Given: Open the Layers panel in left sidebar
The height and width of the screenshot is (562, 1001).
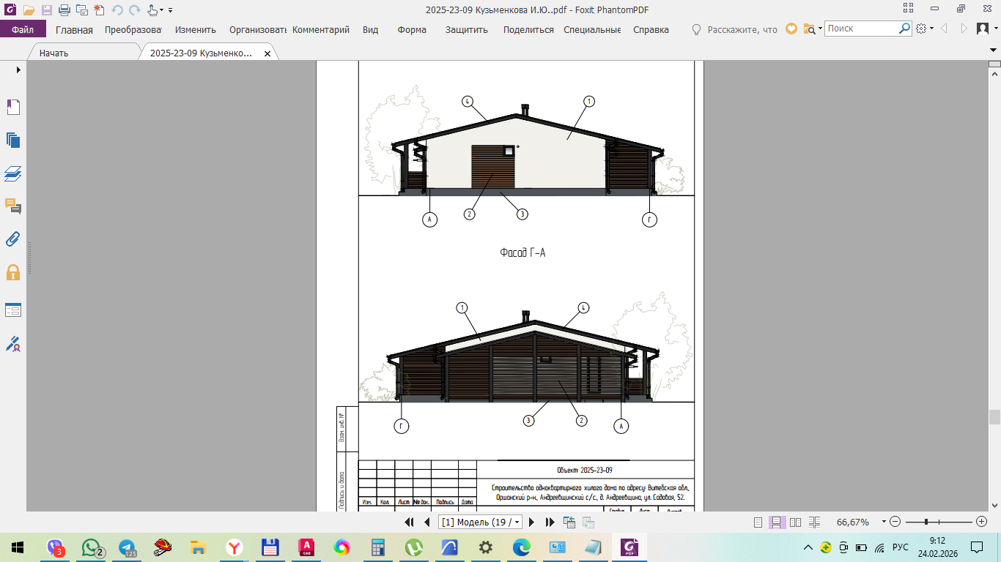Looking at the screenshot, I should [13, 174].
